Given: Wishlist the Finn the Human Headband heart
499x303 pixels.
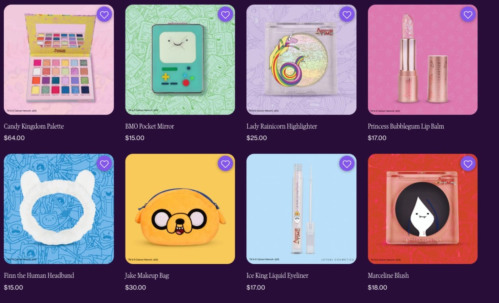Looking at the screenshot, I should pos(104,164).
